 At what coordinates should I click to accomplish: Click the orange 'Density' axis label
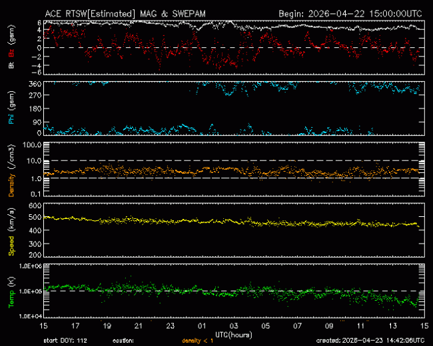pyautogui.click(x=11, y=185)
